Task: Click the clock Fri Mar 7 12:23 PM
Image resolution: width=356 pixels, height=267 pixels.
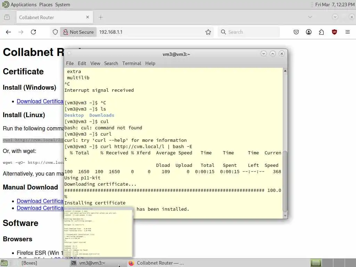Action: pyautogui.click(x=335, y=5)
